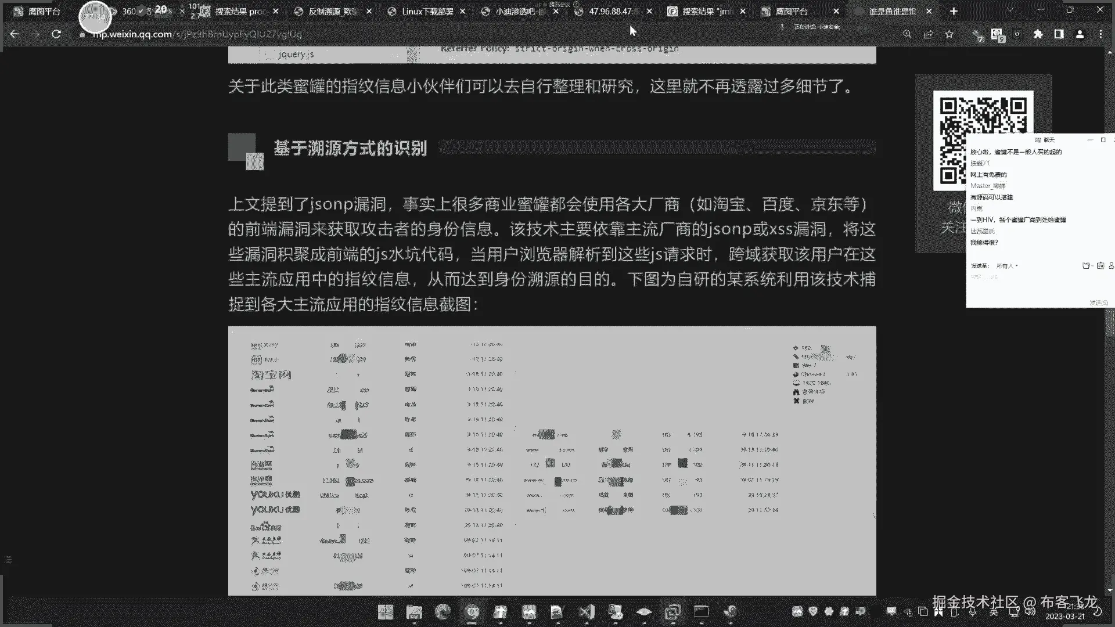Viewport: 1115px width, 627px height.
Task: Open the user profile avatar icon
Action: (1080, 34)
